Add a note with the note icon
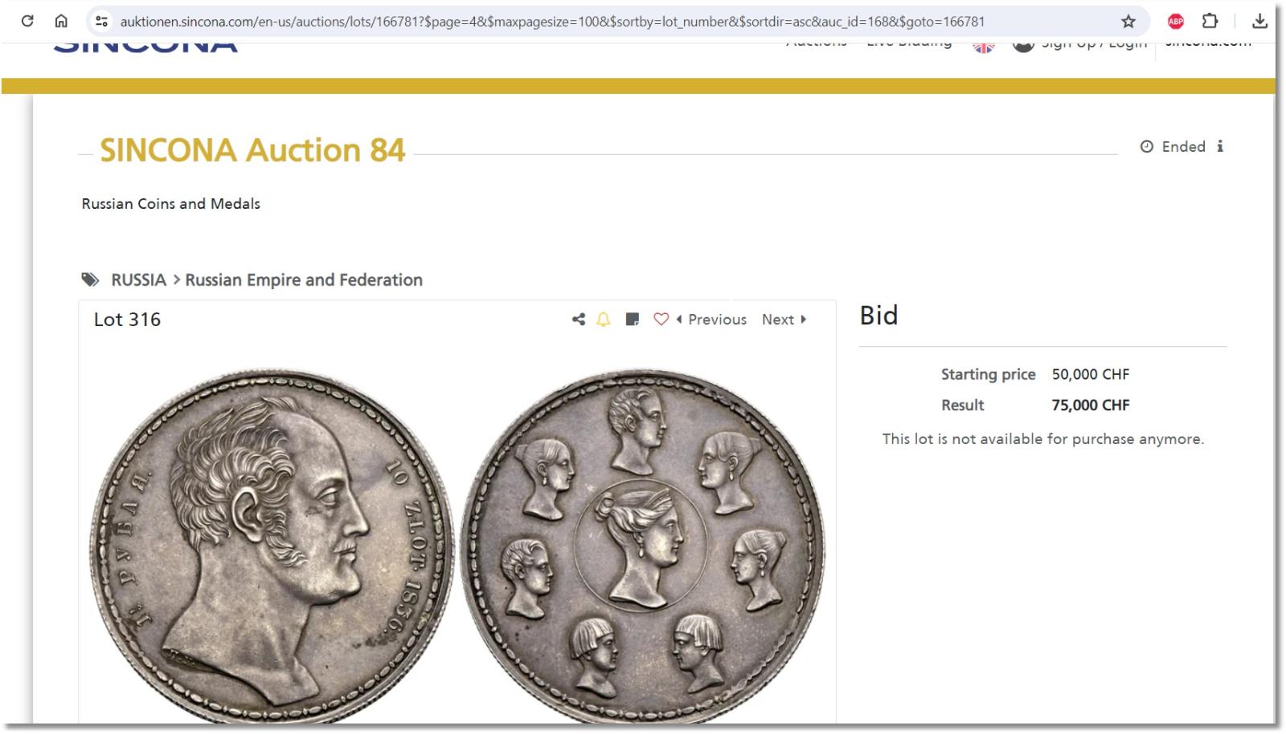Viewport: 1286px width, 734px height. [x=633, y=320]
